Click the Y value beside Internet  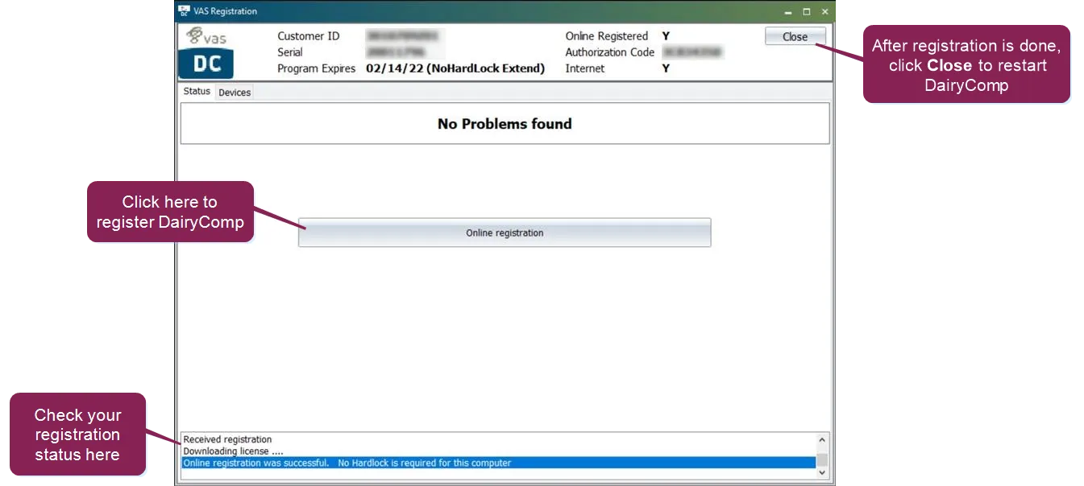[x=666, y=68]
